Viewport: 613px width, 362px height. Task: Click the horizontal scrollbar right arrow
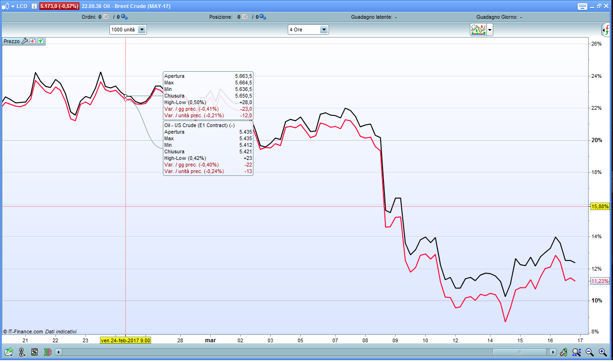[x=553, y=352]
